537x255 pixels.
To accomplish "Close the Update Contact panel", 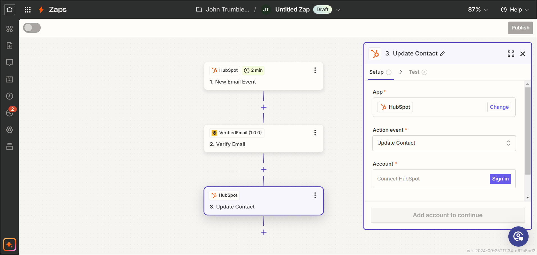I will 523,54.
